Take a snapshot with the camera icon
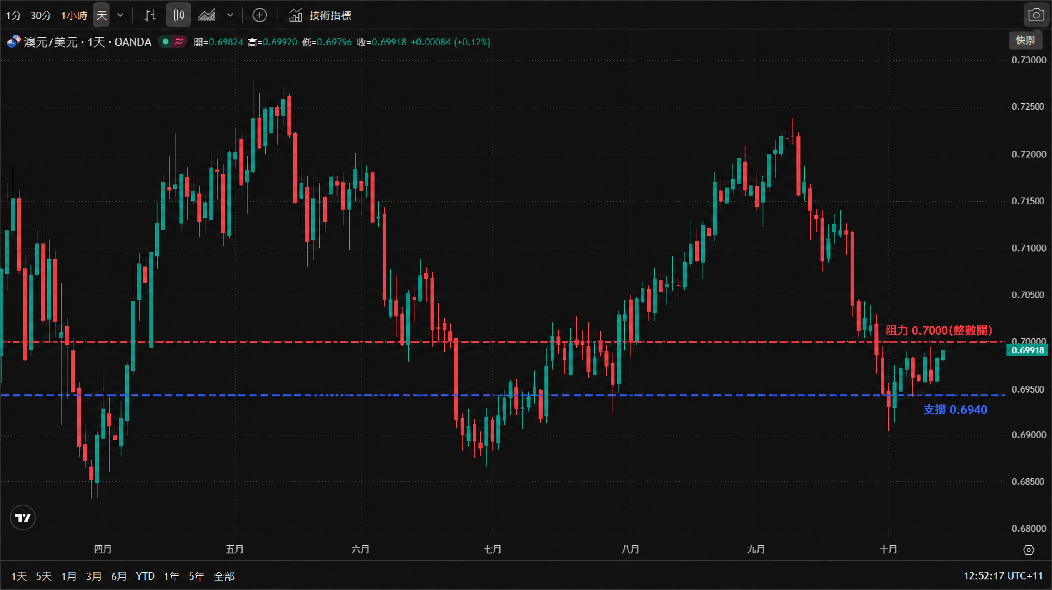The height and width of the screenshot is (590, 1052). 1036,15
